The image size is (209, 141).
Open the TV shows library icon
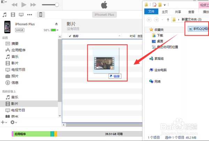click(x=21, y=15)
